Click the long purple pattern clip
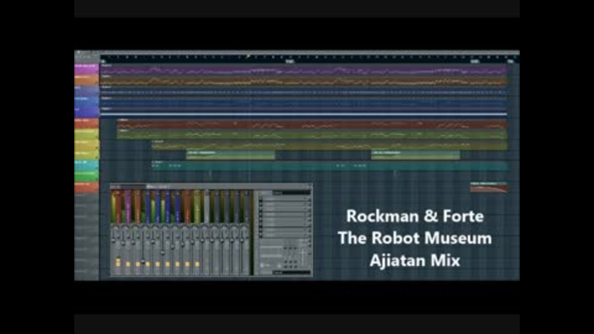 pyautogui.click(x=304, y=70)
